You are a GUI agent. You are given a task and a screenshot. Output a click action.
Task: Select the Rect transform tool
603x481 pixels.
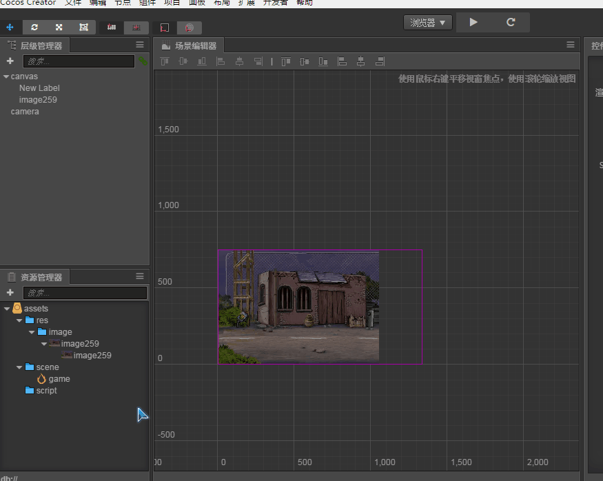(83, 28)
